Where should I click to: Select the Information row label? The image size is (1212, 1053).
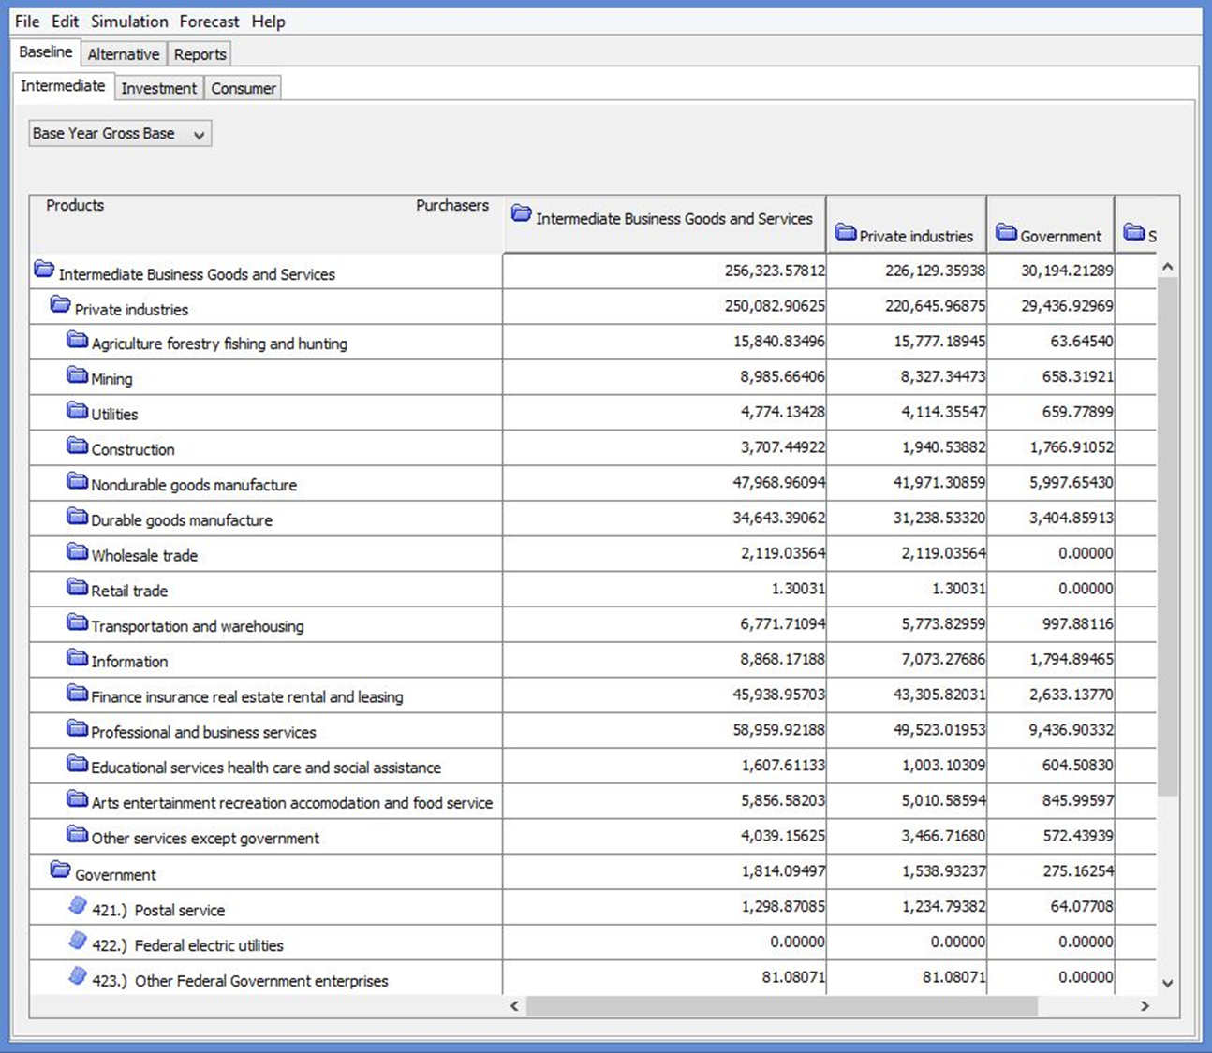(129, 661)
